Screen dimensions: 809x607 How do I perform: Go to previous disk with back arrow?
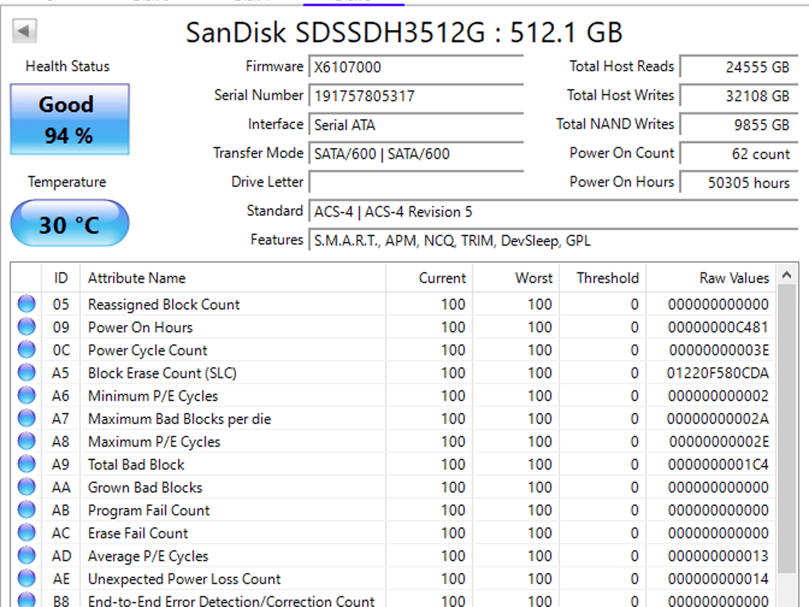click(24, 31)
